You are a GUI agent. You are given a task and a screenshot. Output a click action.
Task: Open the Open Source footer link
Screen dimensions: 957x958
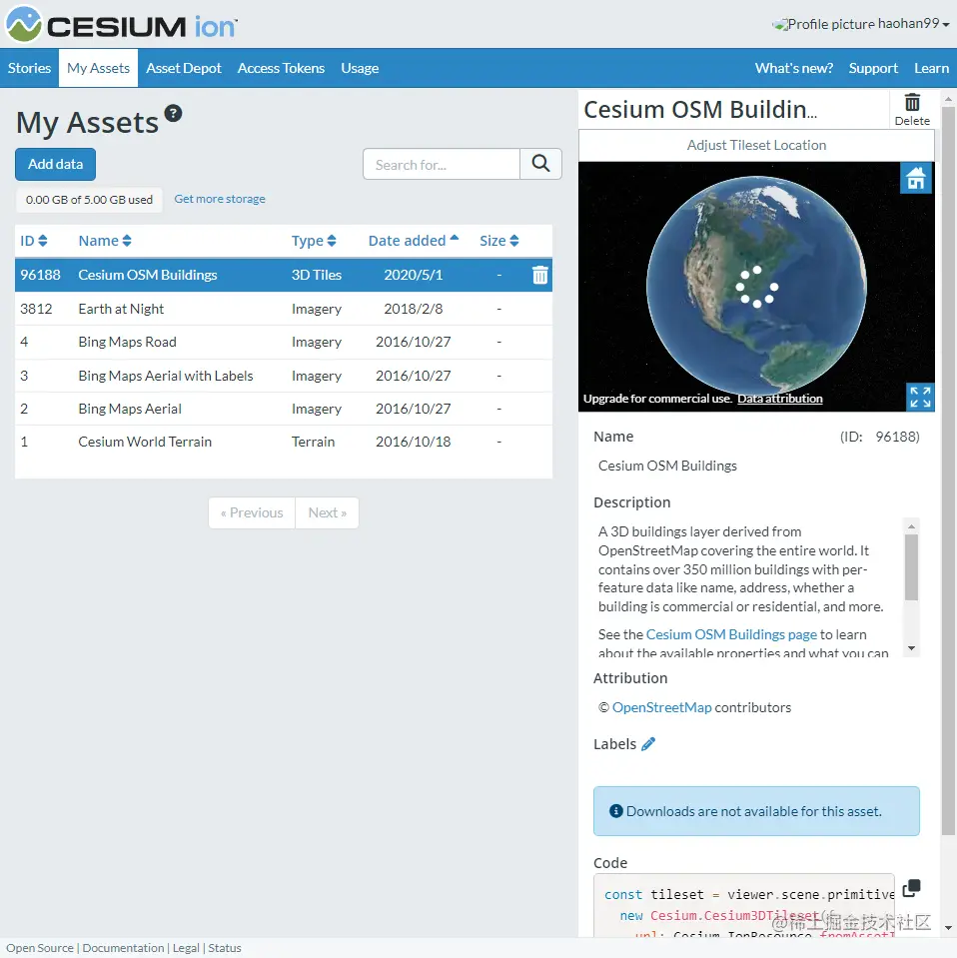pos(40,948)
